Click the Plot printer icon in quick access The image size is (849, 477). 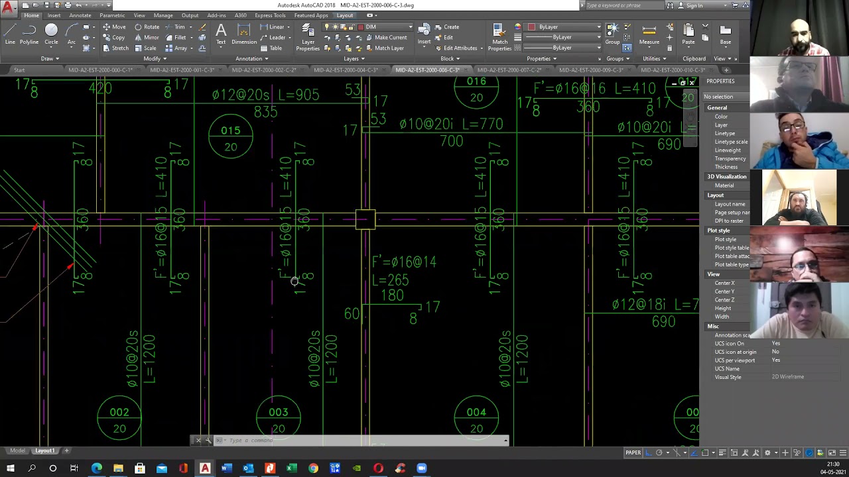point(67,5)
